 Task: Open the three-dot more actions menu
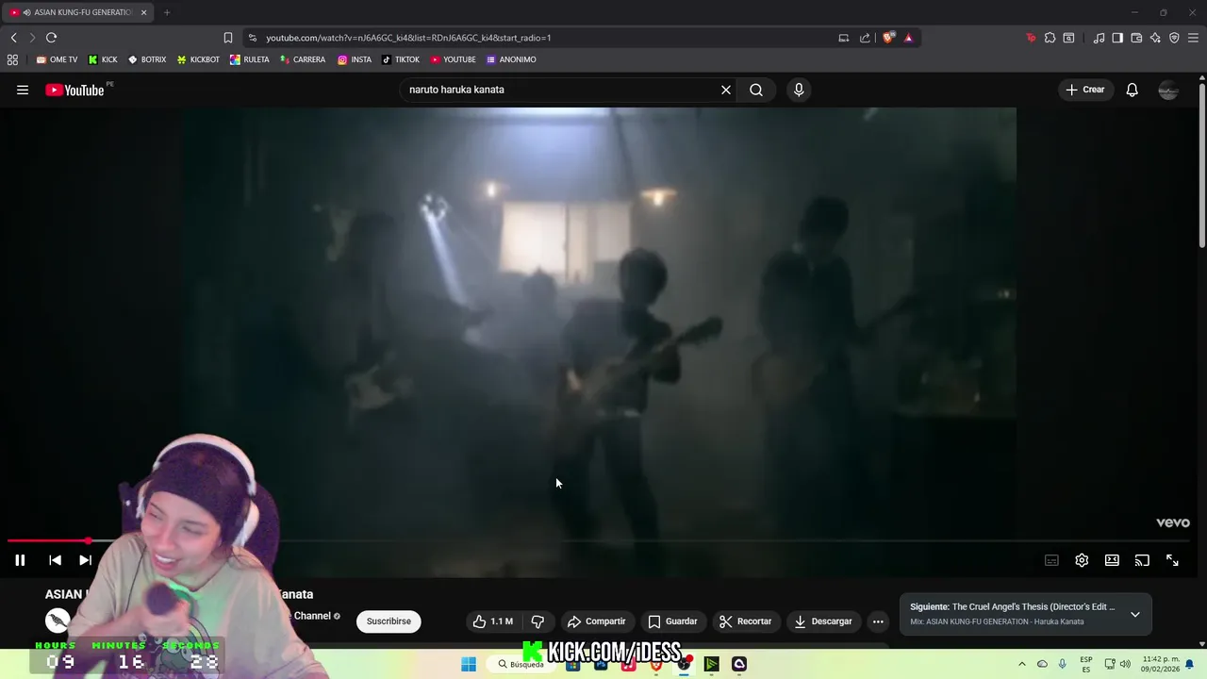click(x=878, y=621)
